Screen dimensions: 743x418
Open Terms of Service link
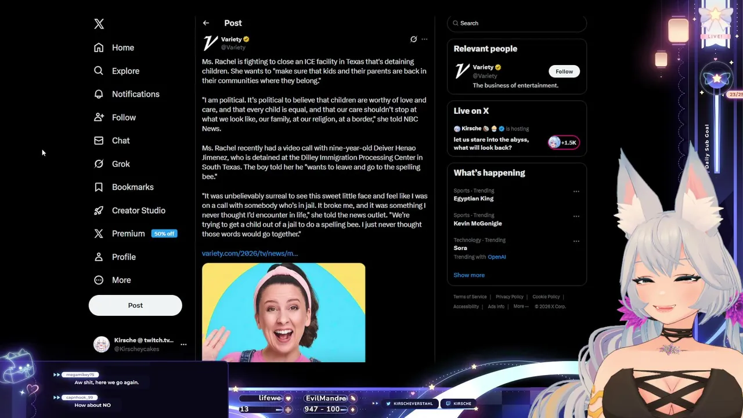click(470, 297)
